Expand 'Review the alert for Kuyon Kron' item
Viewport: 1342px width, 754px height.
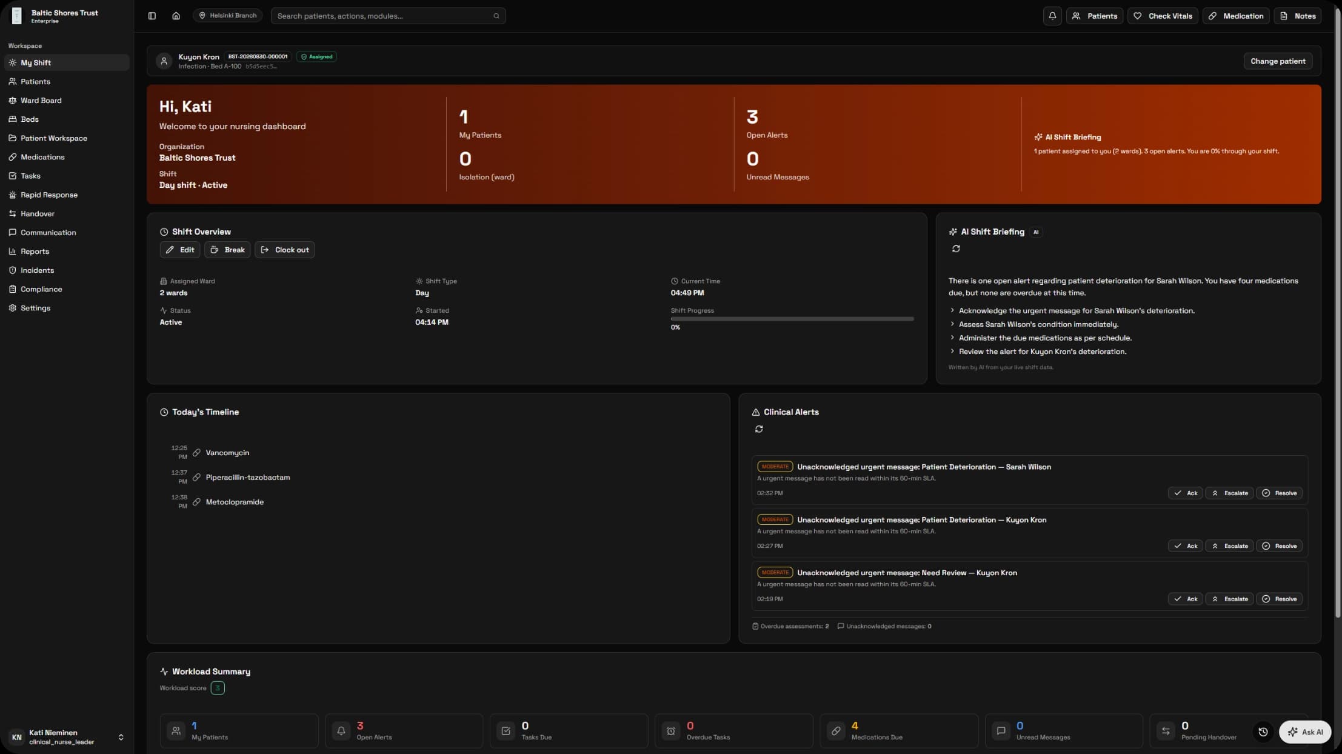(1038, 352)
